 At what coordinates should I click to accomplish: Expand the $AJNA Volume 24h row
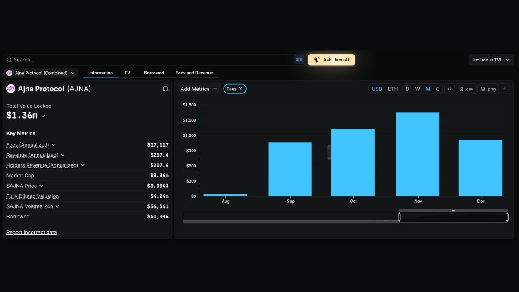click(x=57, y=206)
